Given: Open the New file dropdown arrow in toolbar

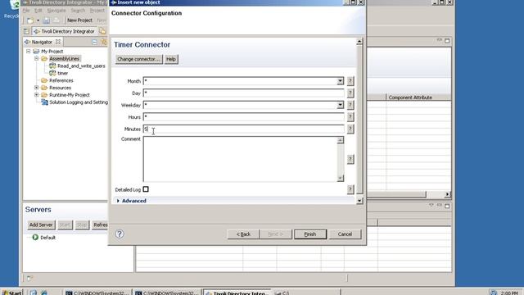Looking at the screenshot, I should [x=38, y=20].
